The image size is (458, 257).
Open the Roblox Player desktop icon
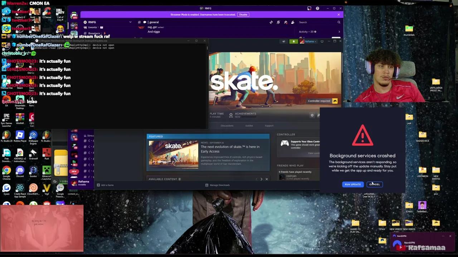click(20, 136)
